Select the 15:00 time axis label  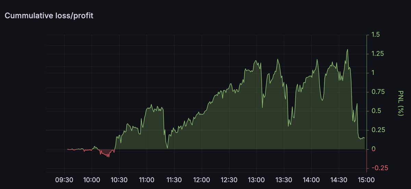tap(365, 179)
